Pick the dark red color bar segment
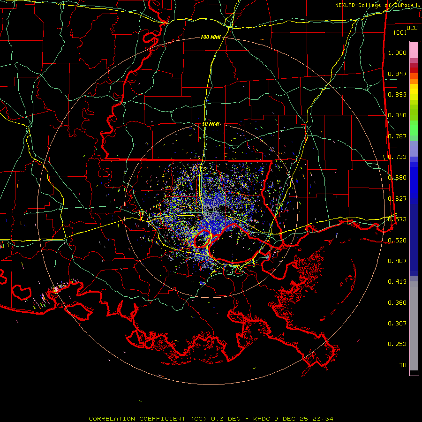Image resolution: width=422 pixels, height=422 pixels. point(414,70)
